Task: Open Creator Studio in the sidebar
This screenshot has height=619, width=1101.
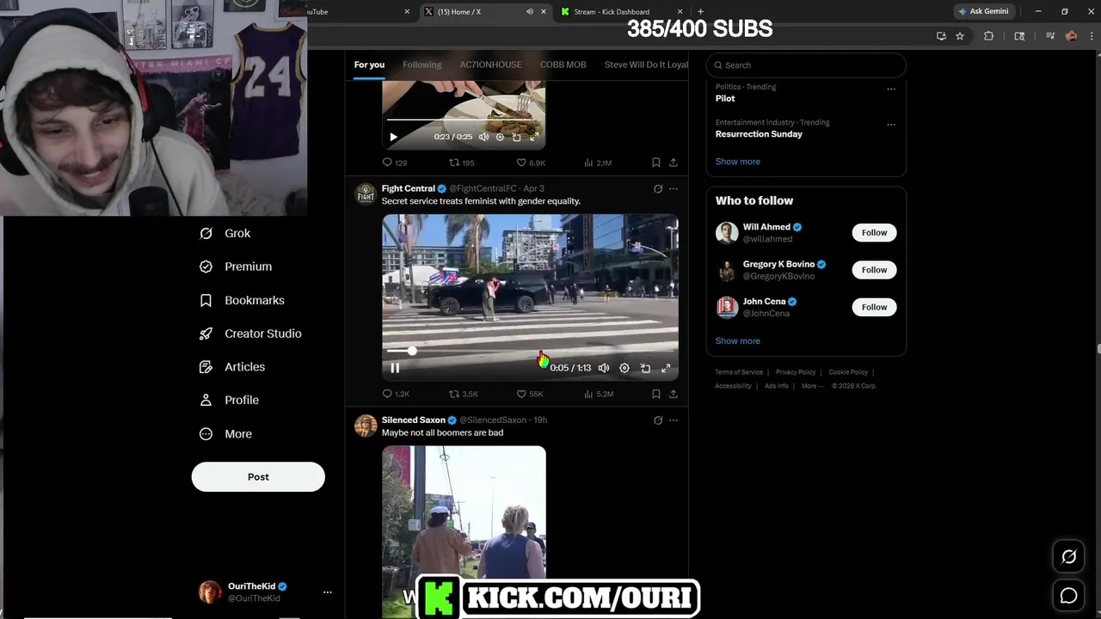Action: coord(250,334)
